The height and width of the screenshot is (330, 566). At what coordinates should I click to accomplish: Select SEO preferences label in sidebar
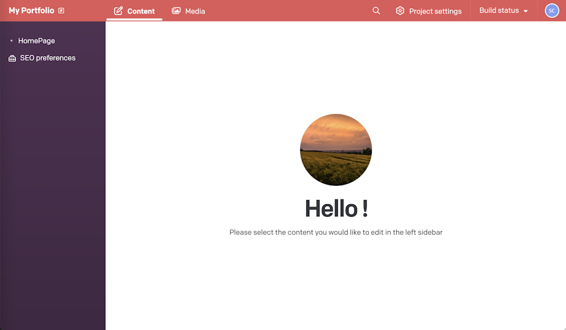tap(48, 58)
